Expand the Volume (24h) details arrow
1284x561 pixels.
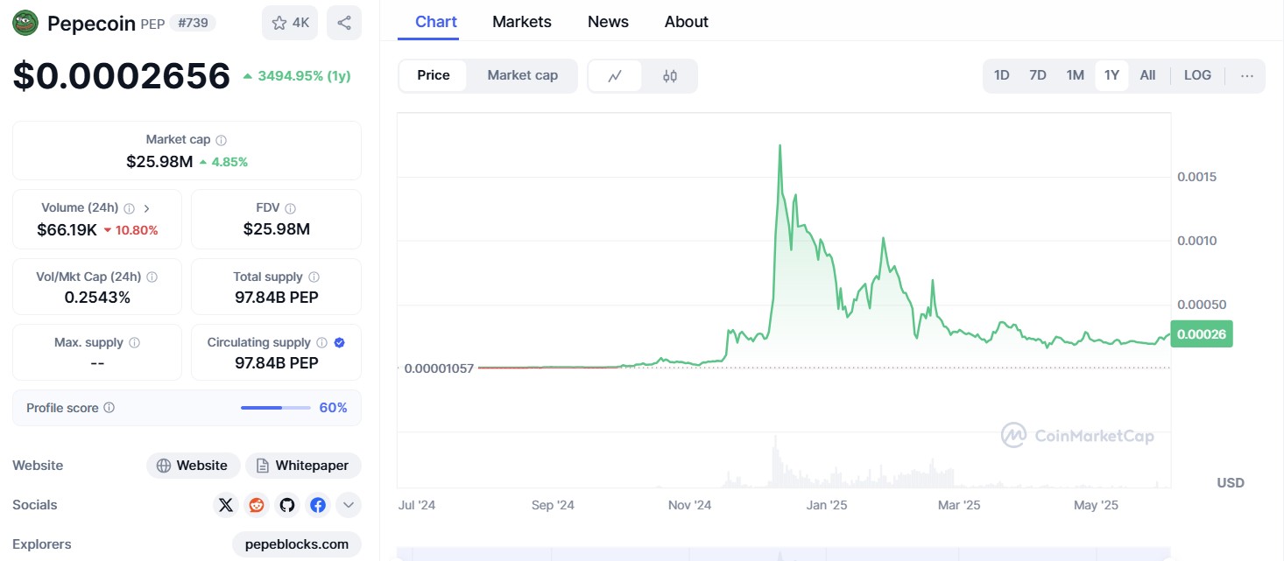(x=145, y=207)
